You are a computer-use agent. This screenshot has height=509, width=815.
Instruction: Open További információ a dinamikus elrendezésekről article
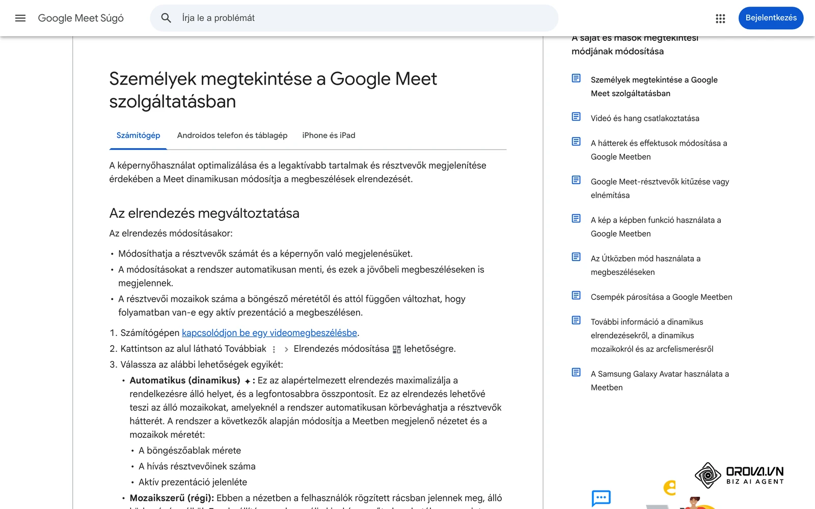[652, 335]
